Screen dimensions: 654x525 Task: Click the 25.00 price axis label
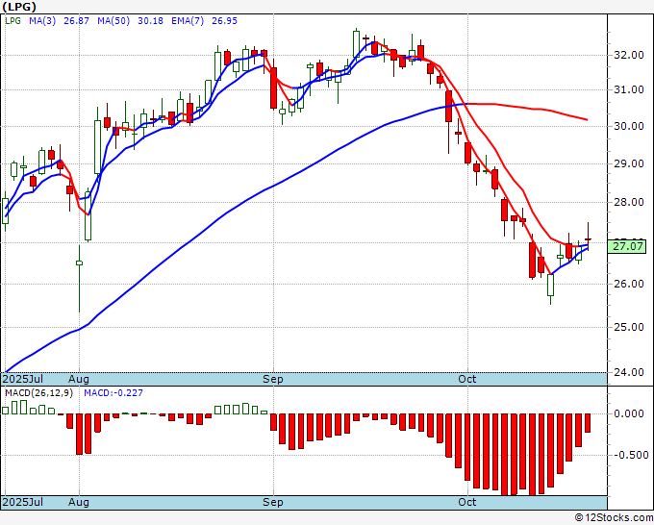point(629,327)
